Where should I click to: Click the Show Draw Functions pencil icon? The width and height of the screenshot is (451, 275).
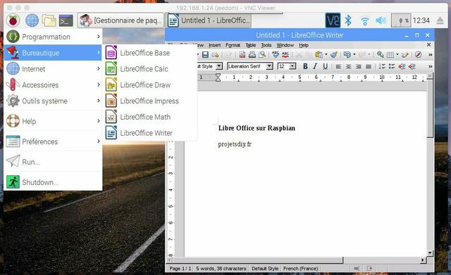click(405, 55)
